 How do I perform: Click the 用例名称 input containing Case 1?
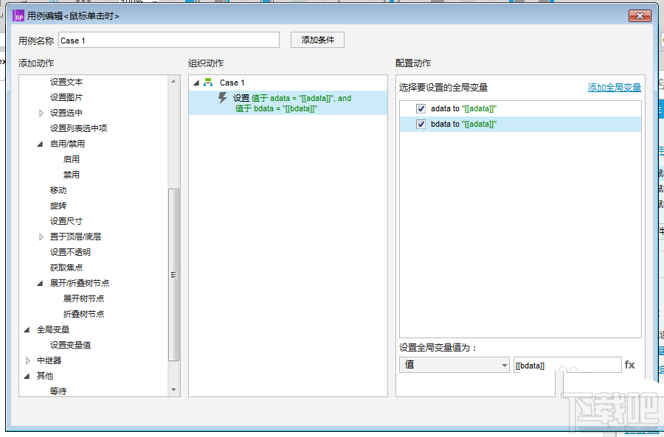[169, 41]
